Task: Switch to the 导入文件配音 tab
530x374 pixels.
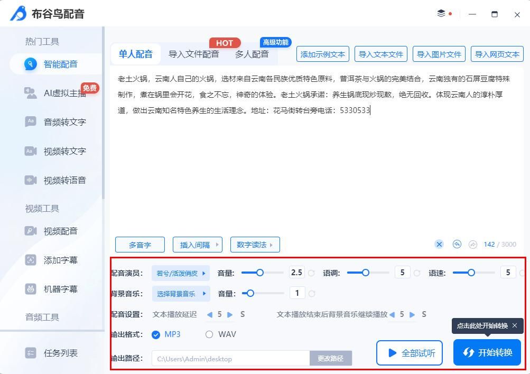Action: tap(194, 54)
